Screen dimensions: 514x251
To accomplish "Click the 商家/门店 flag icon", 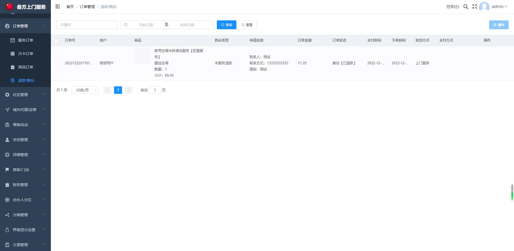I will [x=7, y=170].
